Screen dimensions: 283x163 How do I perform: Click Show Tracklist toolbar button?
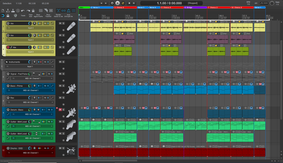point(48,15)
